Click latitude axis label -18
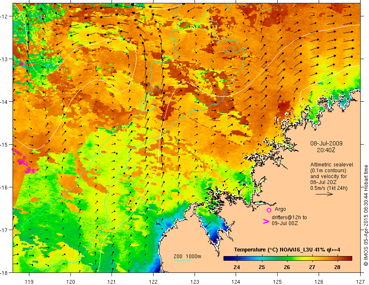The height and width of the screenshot is (285, 369). pos(4,272)
